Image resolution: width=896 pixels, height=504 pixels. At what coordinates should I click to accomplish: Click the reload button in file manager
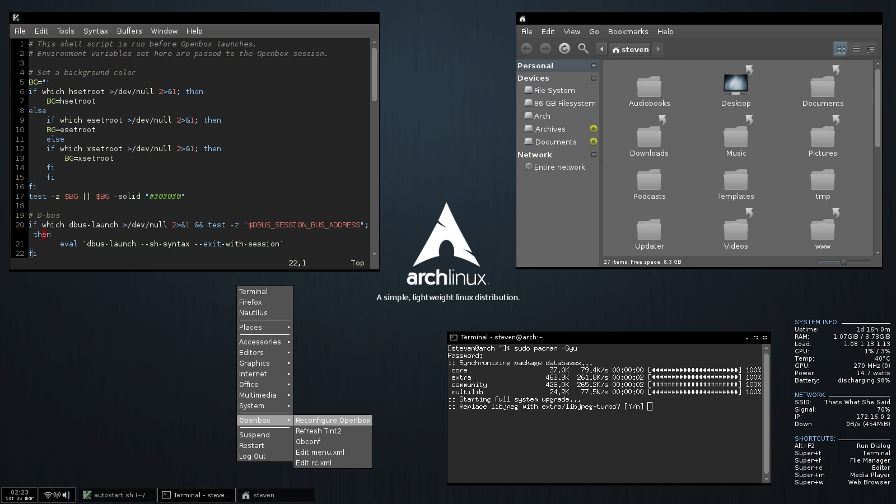click(564, 49)
